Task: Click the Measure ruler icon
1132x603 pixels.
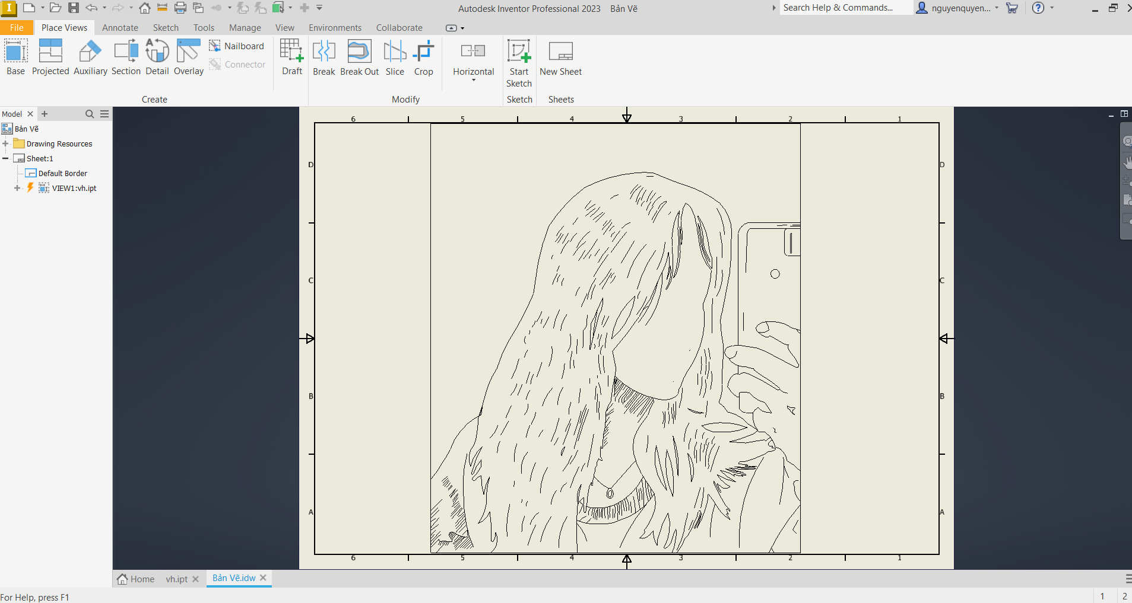Action: pyautogui.click(x=162, y=8)
